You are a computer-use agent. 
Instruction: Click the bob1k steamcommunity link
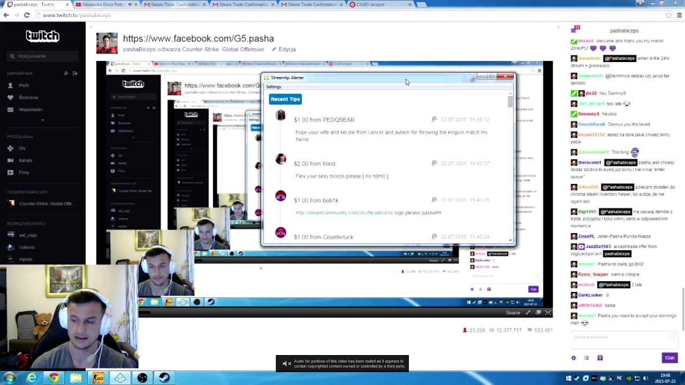[x=344, y=213]
